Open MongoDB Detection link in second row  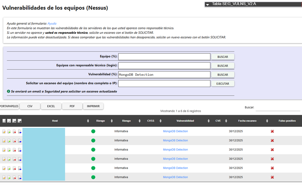[175, 140]
